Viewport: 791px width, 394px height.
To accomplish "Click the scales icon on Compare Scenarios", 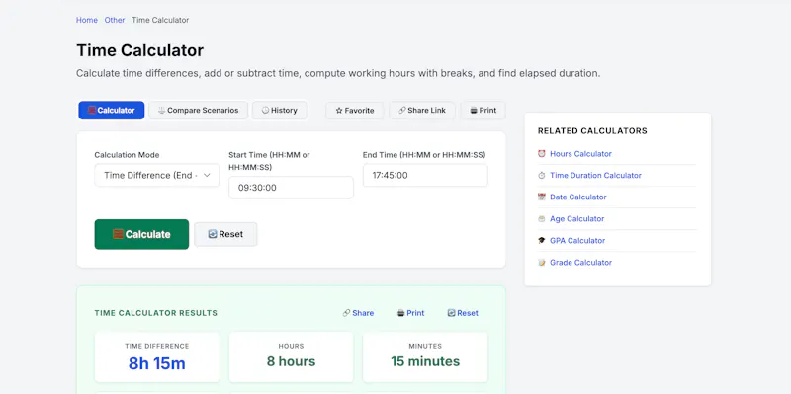I will 161,111.
